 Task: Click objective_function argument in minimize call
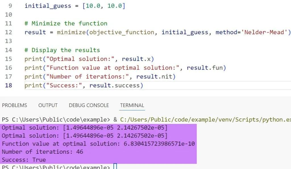122,32
